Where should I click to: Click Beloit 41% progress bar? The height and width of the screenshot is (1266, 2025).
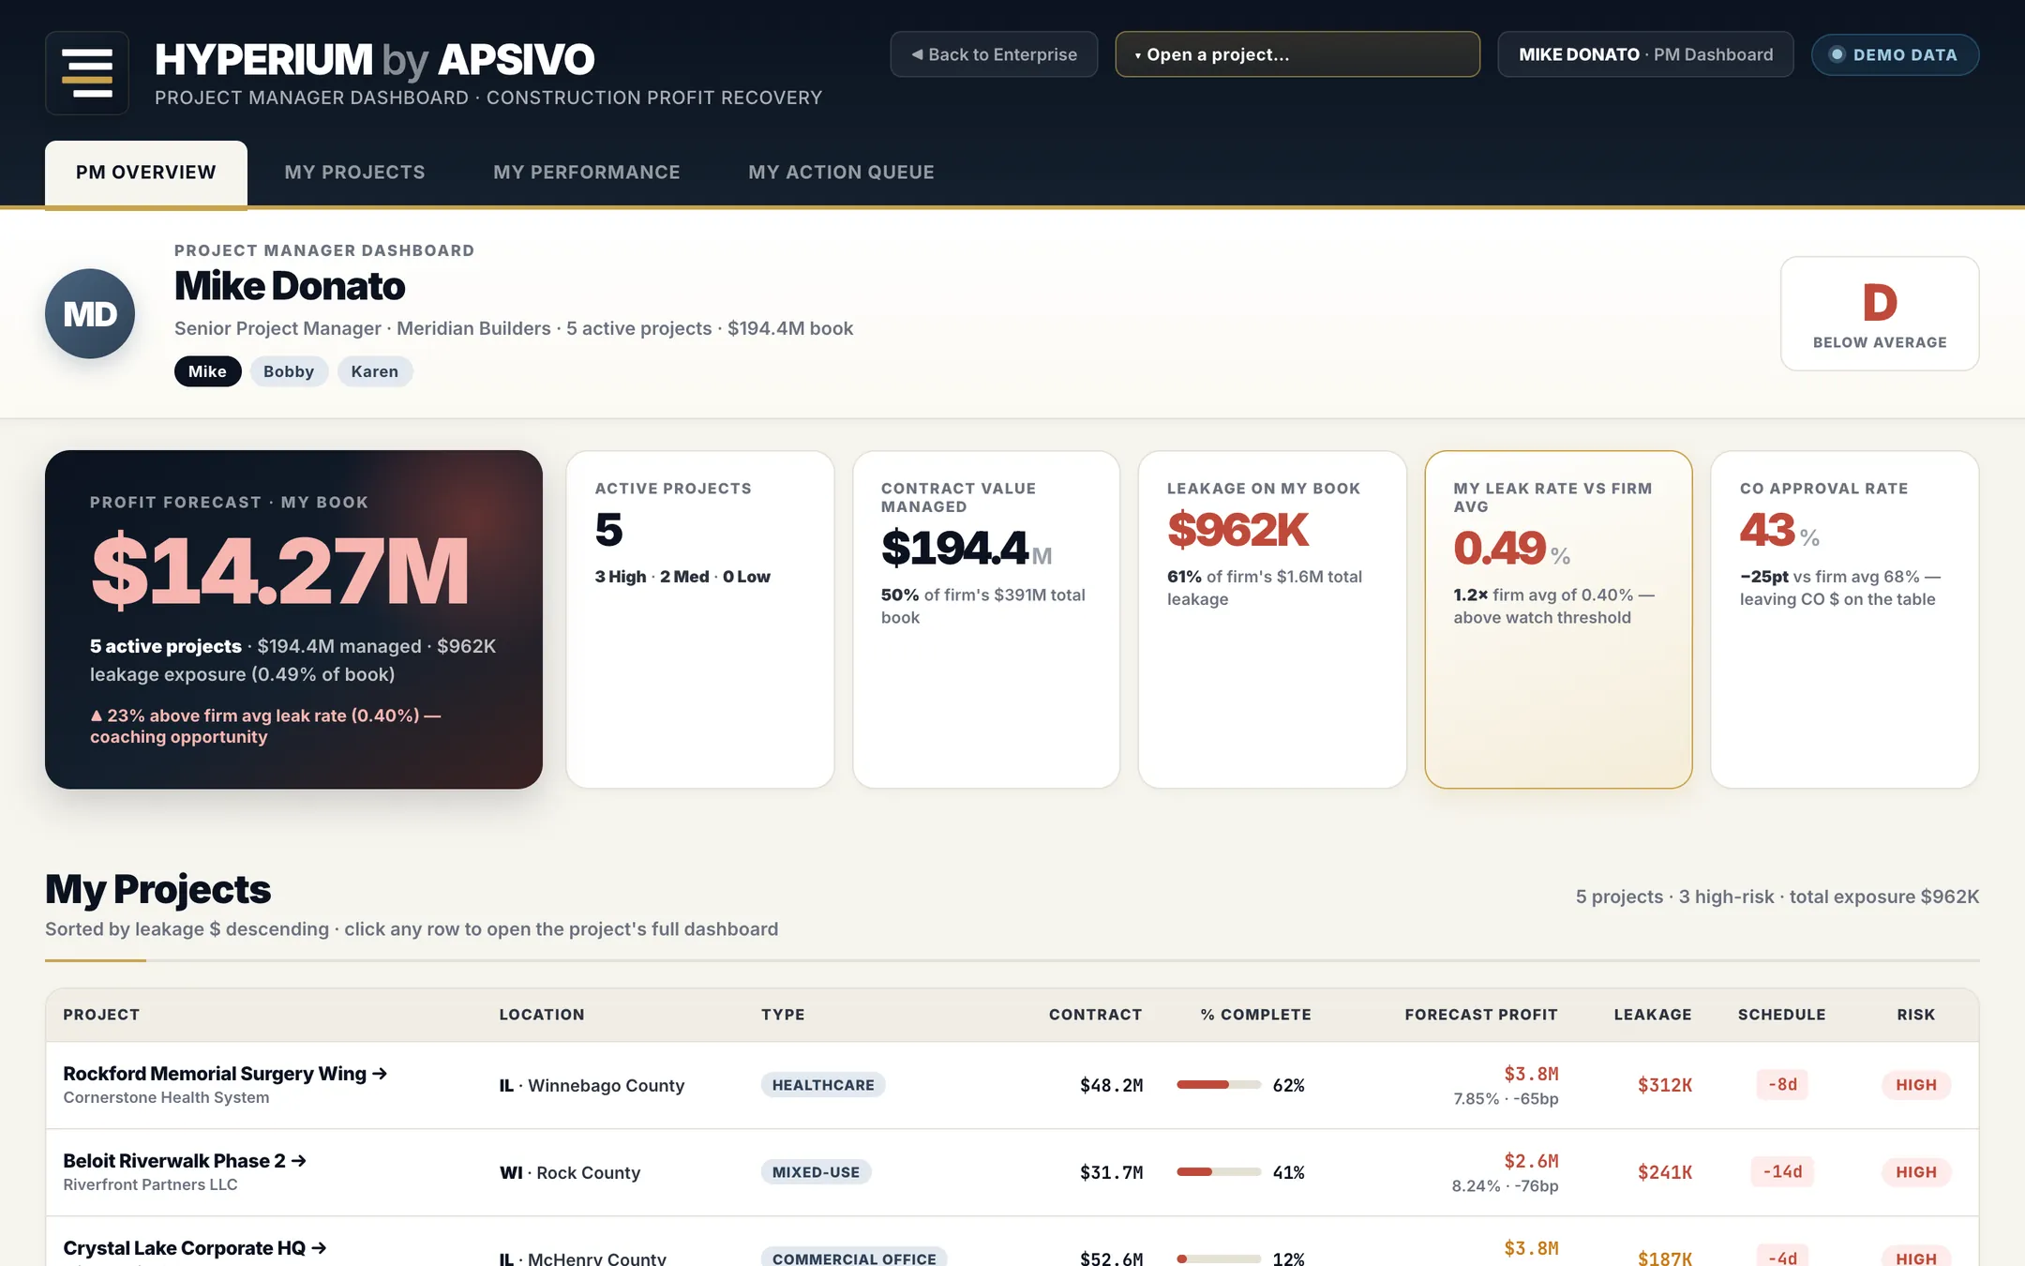[x=1219, y=1172]
